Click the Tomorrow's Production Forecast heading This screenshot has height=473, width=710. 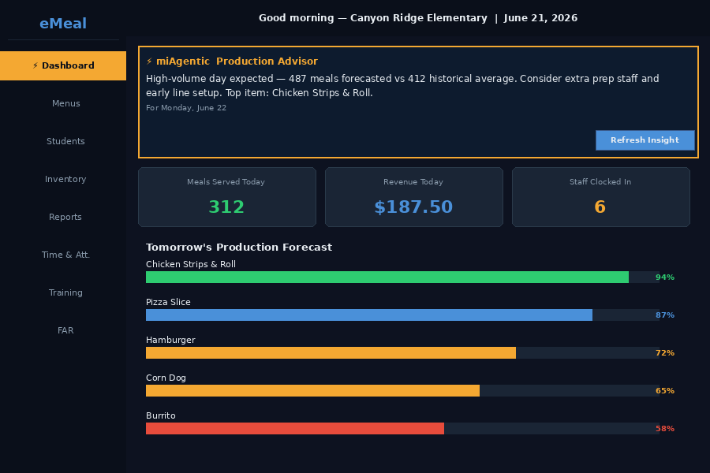coord(239,247)
